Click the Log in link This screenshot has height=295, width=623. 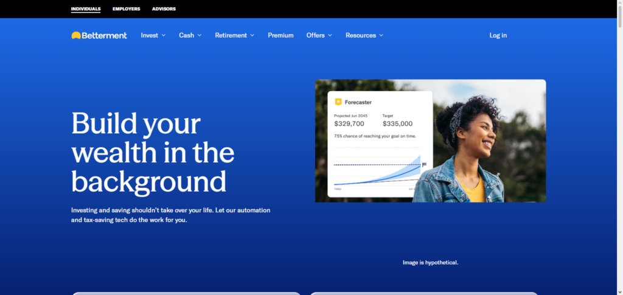[x=498, y=35]
